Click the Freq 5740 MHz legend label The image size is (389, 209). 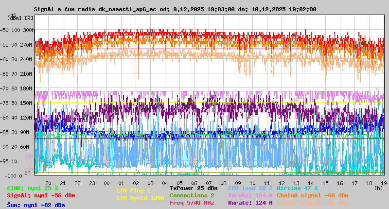pos(192,203)
